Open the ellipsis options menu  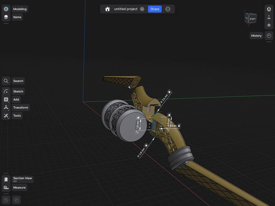click(168, 9)
